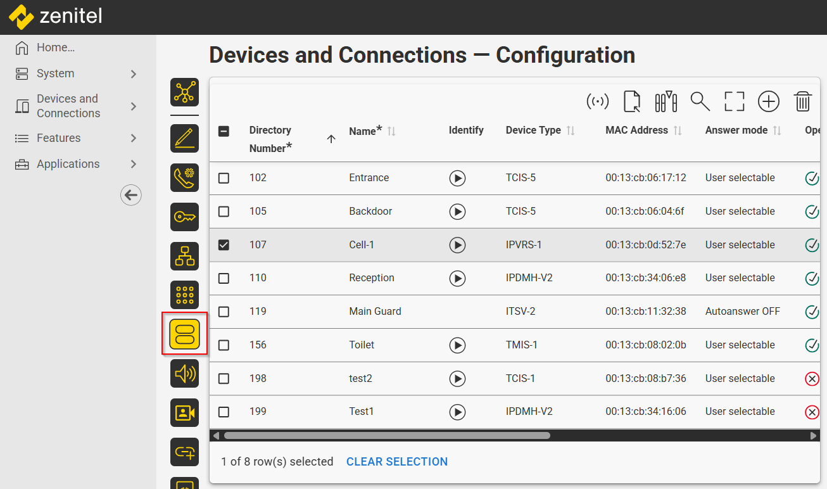The image size is (827, 489).
Task: Click the CLEAR SELECTION link
Action: pyautogui.click(x=397, y=462)
